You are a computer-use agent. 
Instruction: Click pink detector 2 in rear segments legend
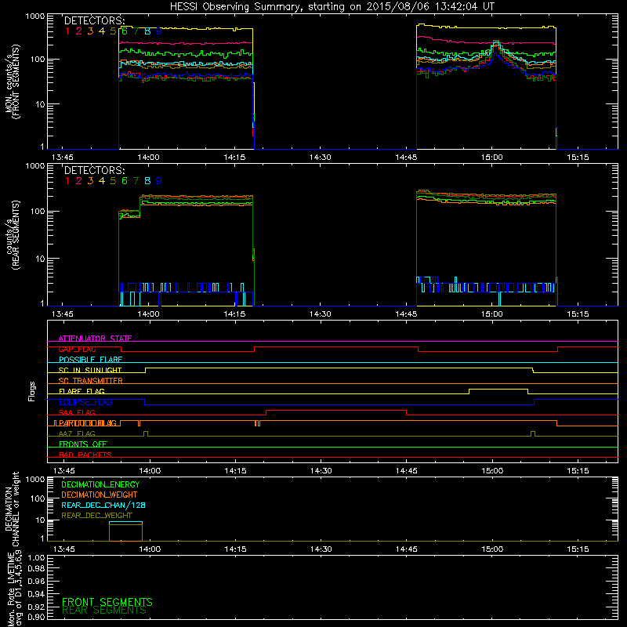tap(79, 181)
